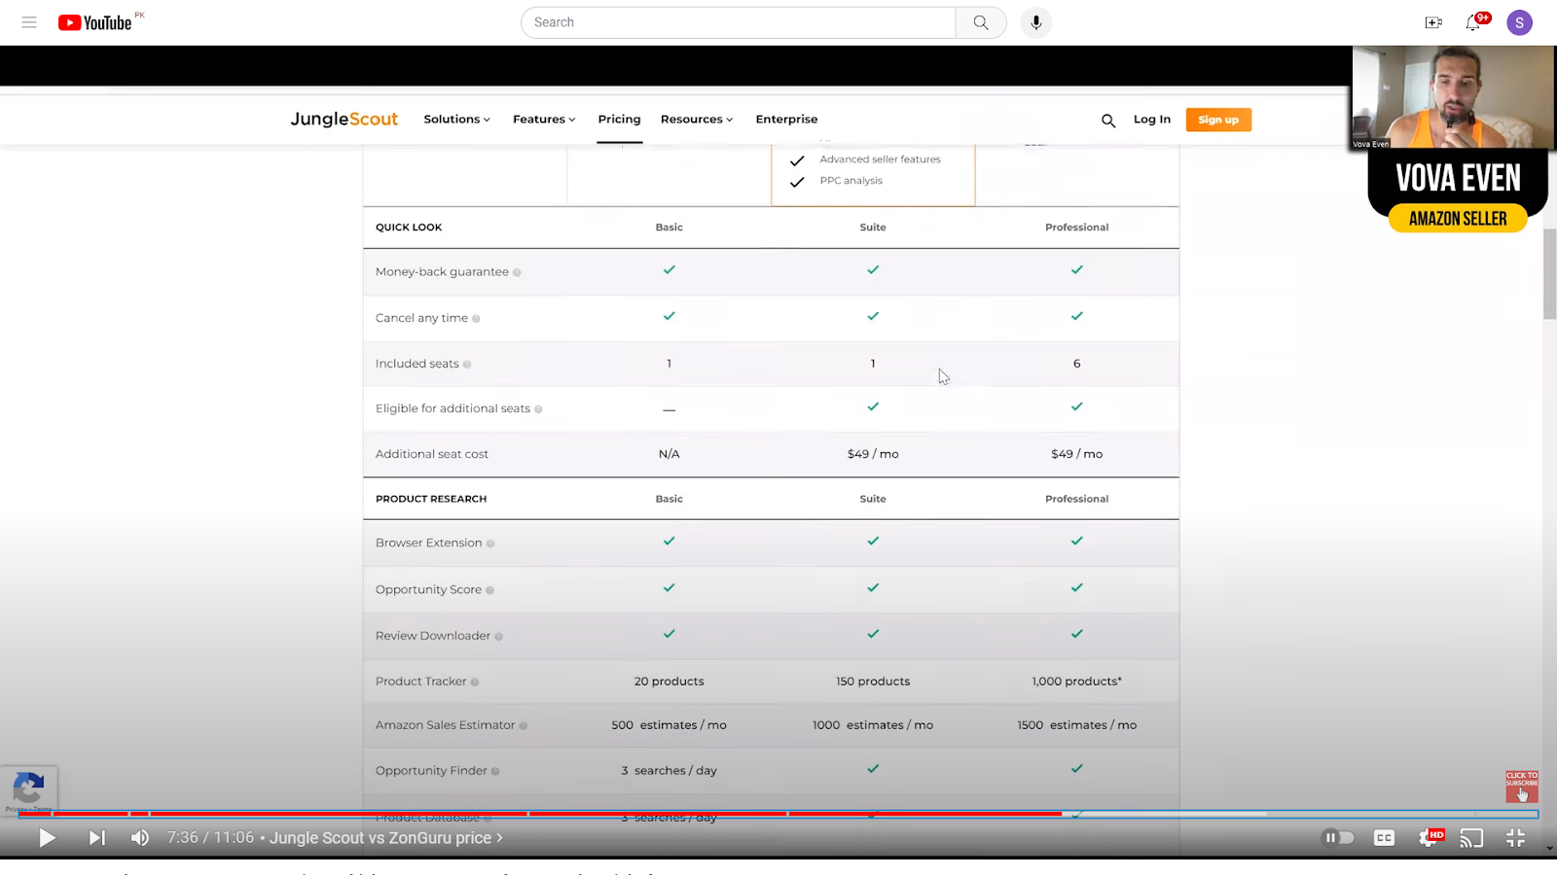Open the chapter title Jungle Scout vs ZonGuru price
Viewport: 1557px width, 875px height.
386,838
